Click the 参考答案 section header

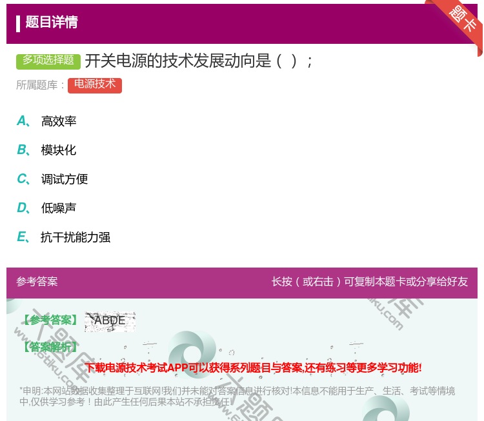pyautogui.click(x=37, y=282)
